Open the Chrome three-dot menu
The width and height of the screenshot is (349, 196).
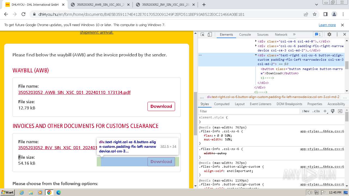[x=343, y=14]
